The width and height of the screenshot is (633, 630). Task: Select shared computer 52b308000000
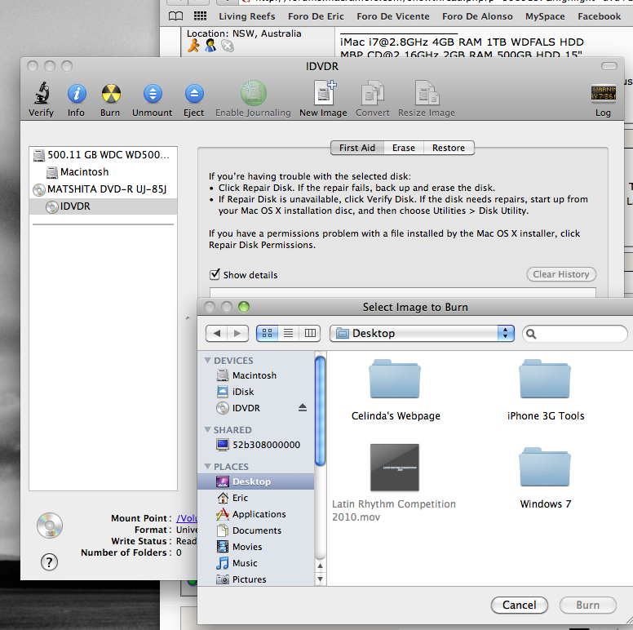tap(255, 445)
